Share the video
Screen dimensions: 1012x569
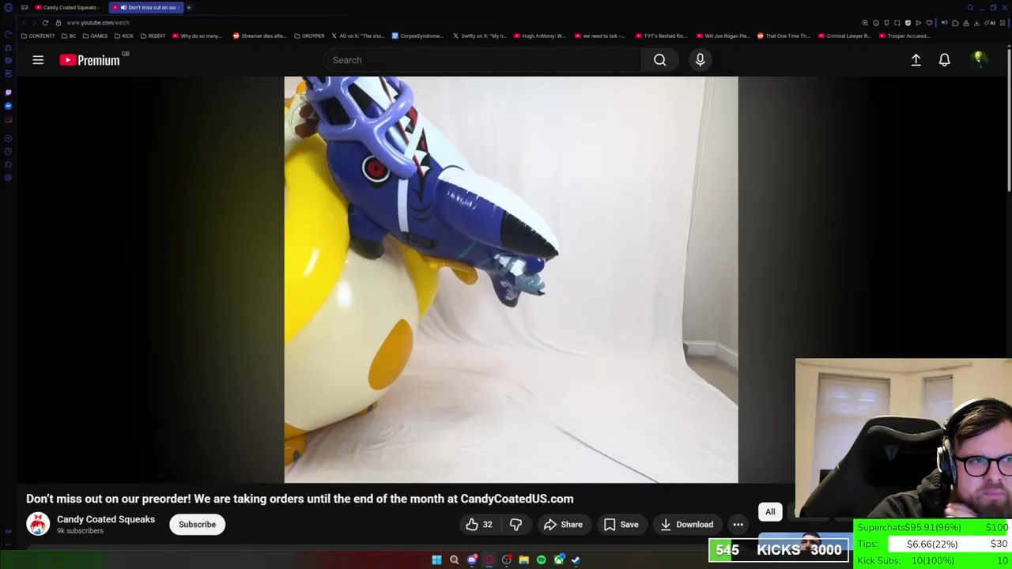tap(563, 524)
